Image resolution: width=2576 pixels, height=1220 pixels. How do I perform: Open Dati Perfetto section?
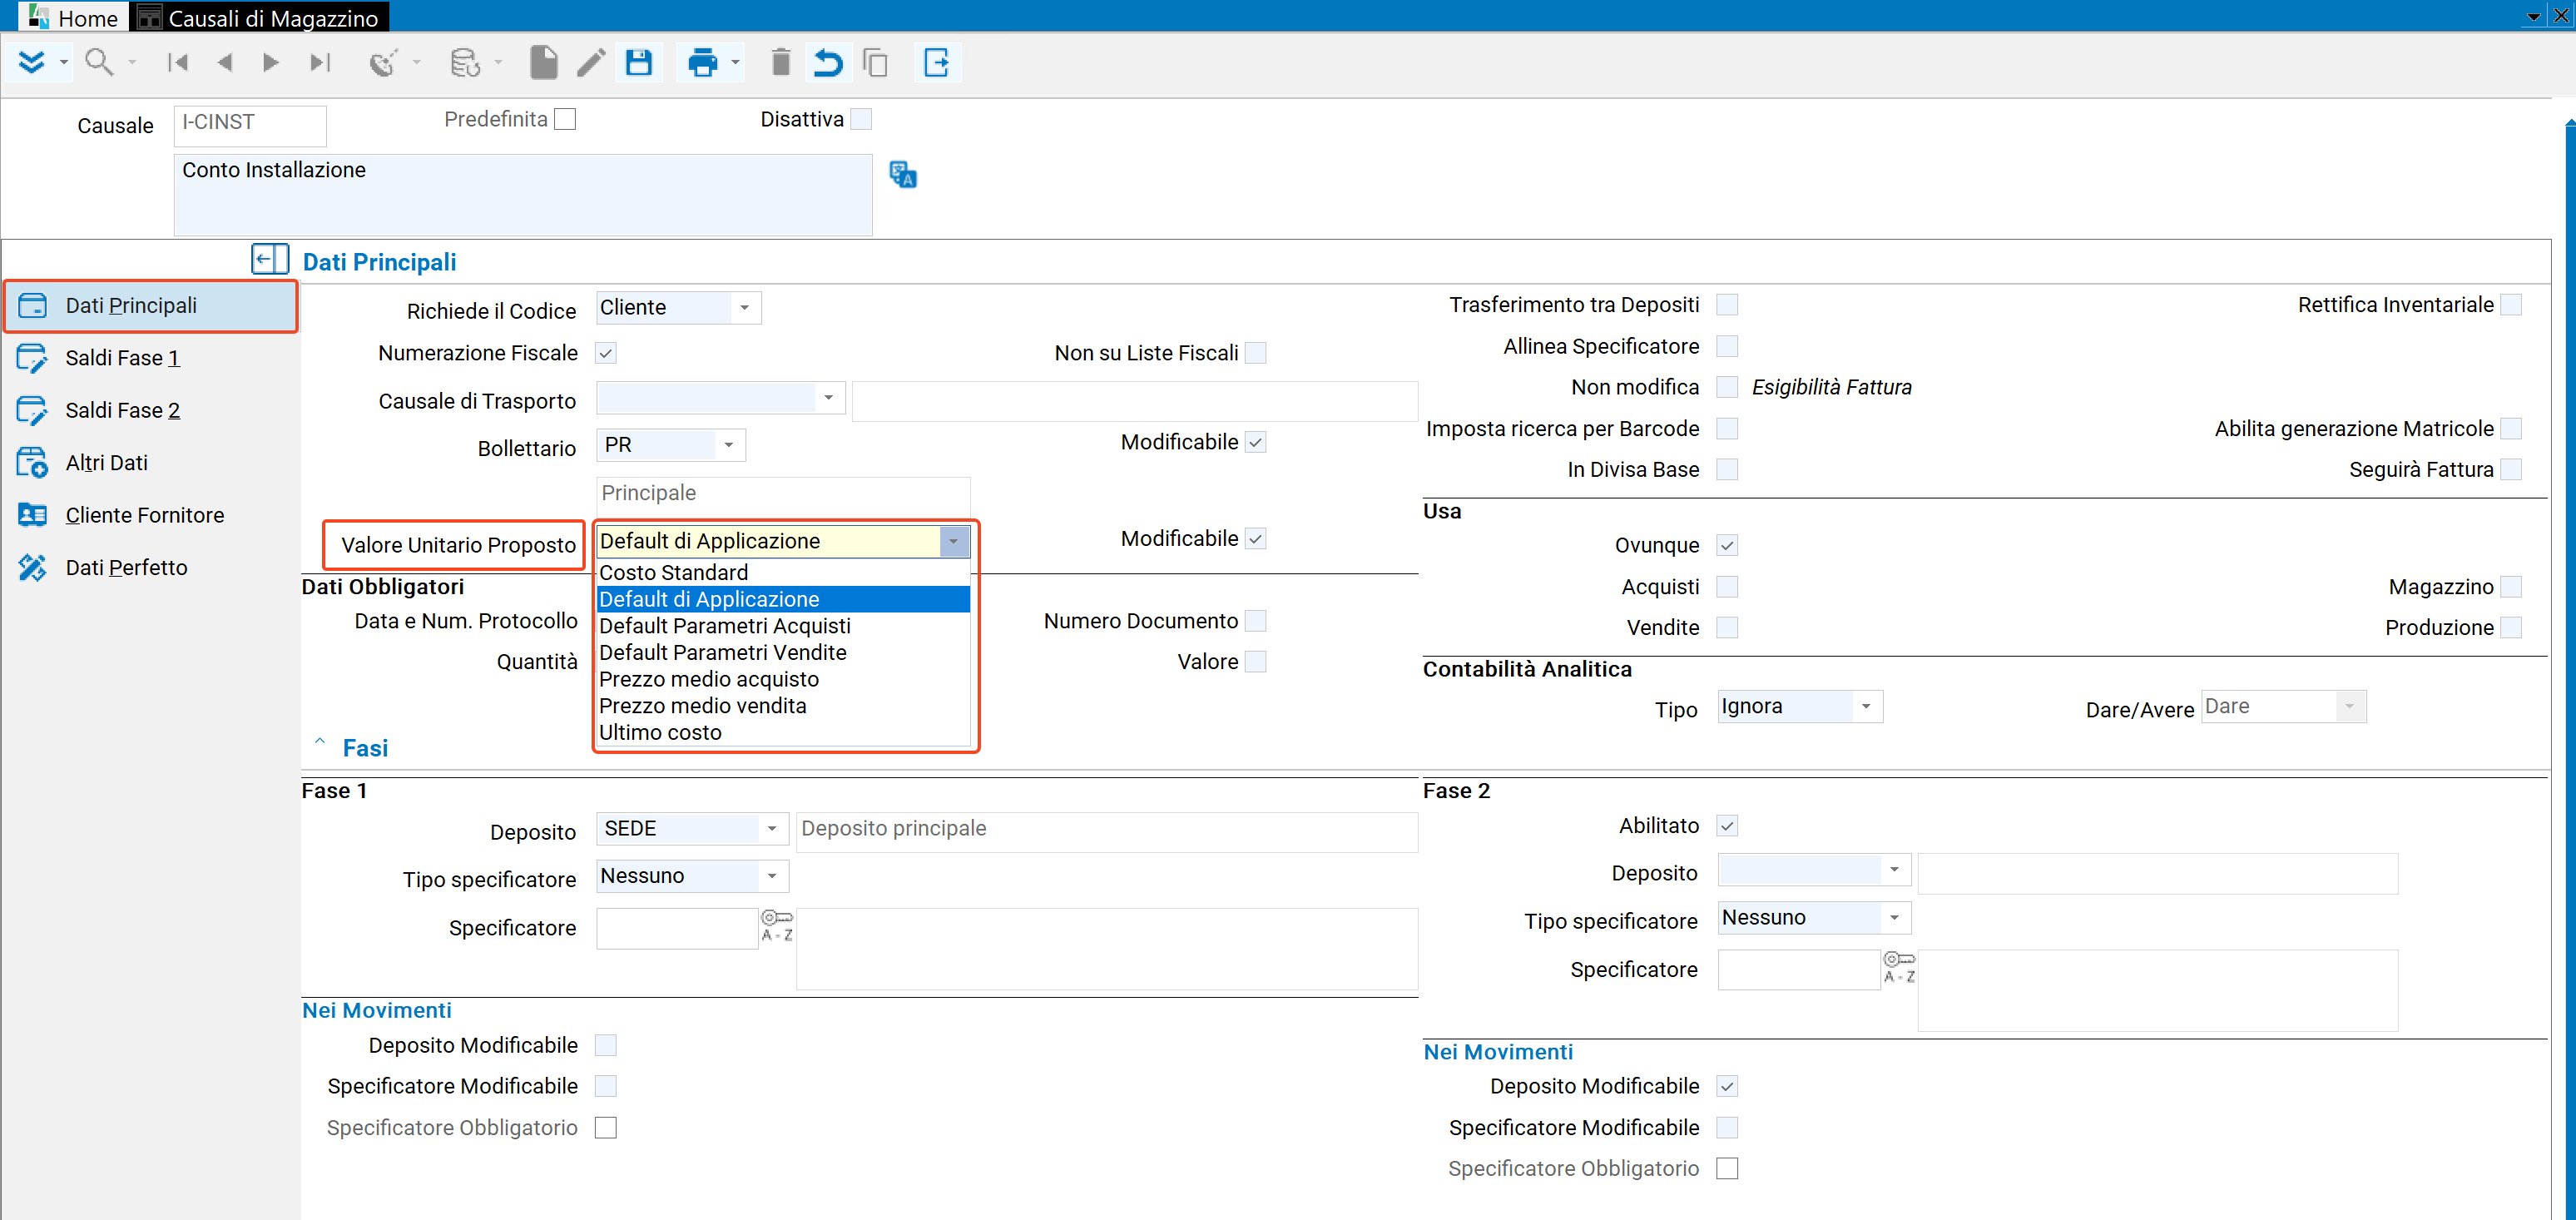click(151, 568)
